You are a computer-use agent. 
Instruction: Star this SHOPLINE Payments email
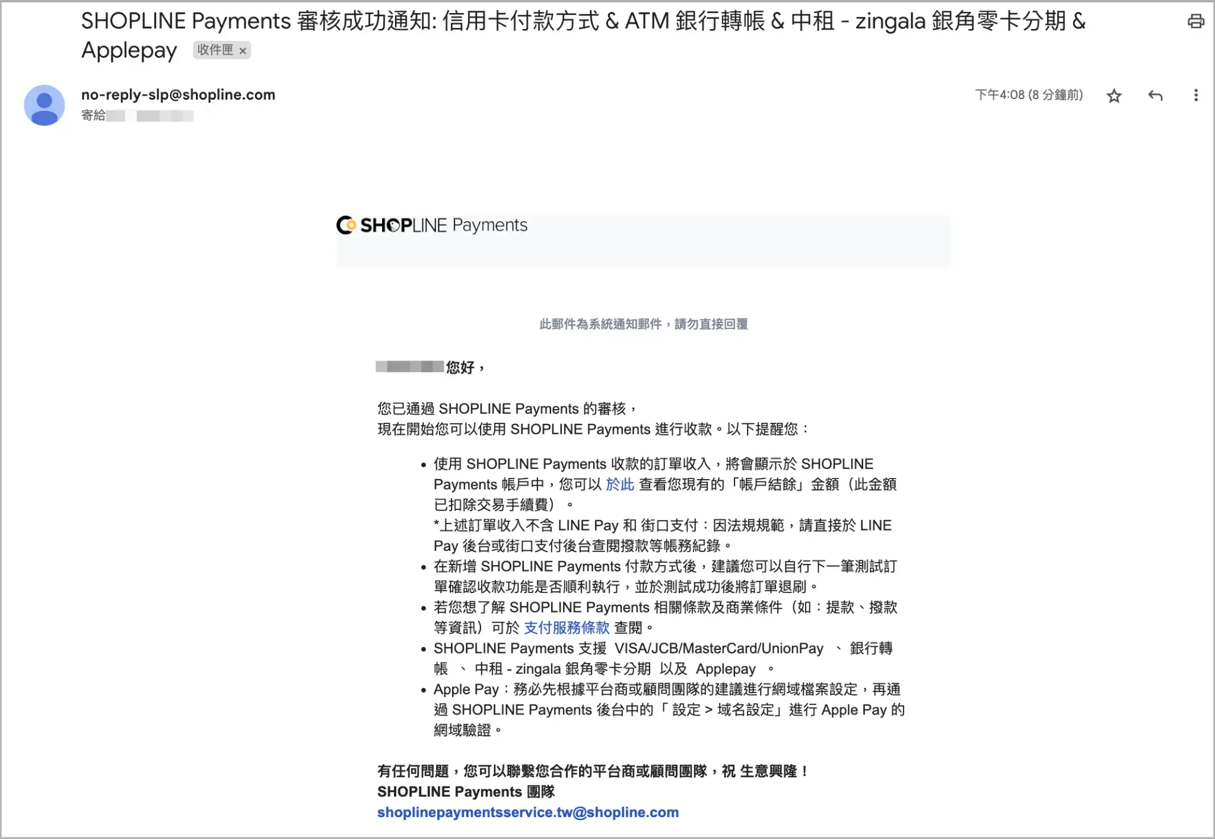[1114, 95]
